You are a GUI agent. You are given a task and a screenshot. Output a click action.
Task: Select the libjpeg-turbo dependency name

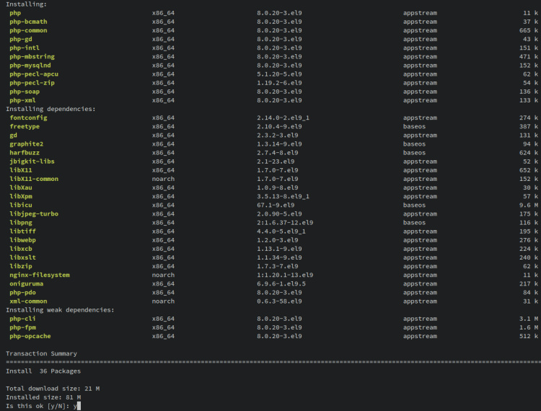[33, 214]
